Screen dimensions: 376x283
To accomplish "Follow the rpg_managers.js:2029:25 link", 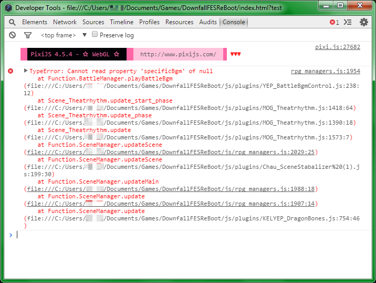I will pos(171,152).
